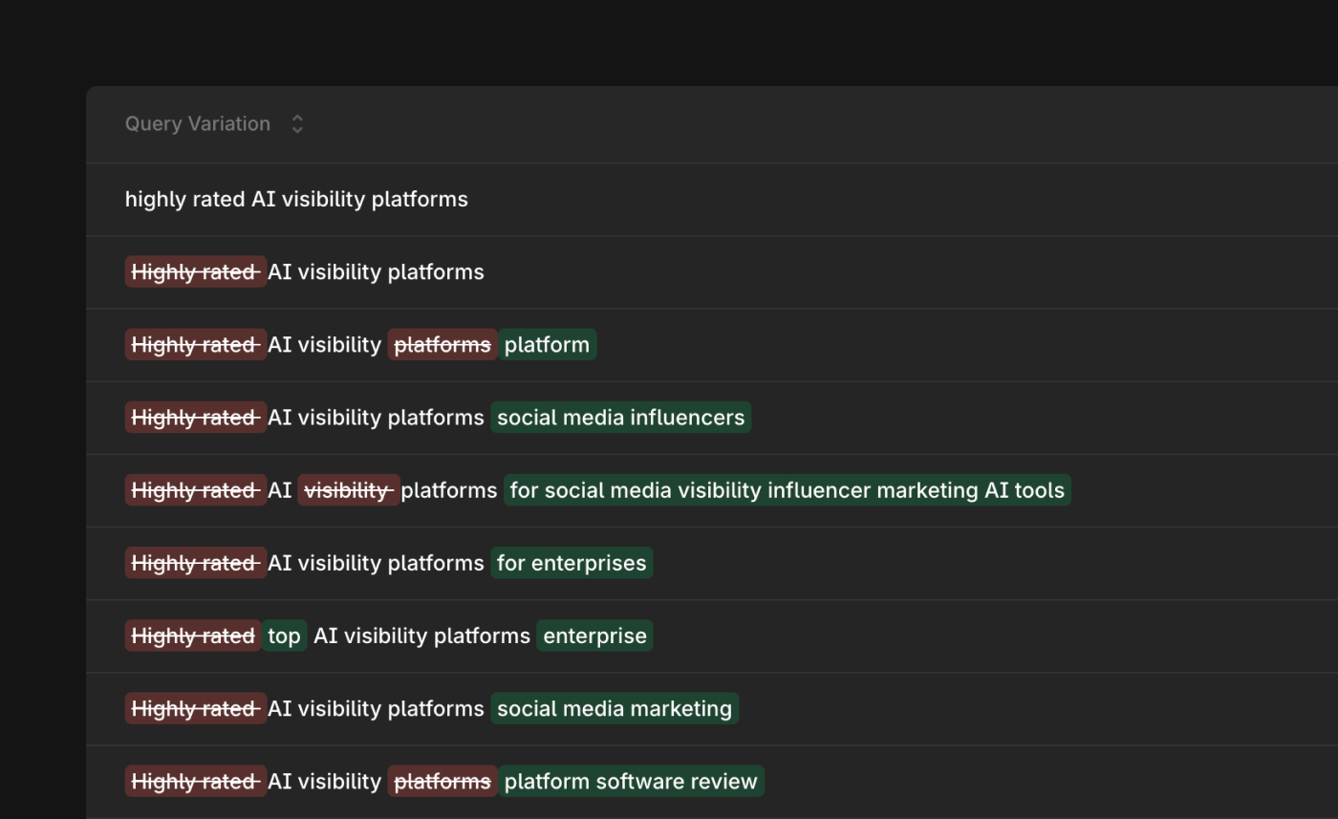Click the 'for enterprises' green tag
This screenshot has height=819, width=1338.
click(x=572, y=562)
